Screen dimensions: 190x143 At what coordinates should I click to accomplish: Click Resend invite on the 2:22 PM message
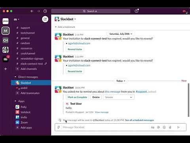click(x=75, y=71)
